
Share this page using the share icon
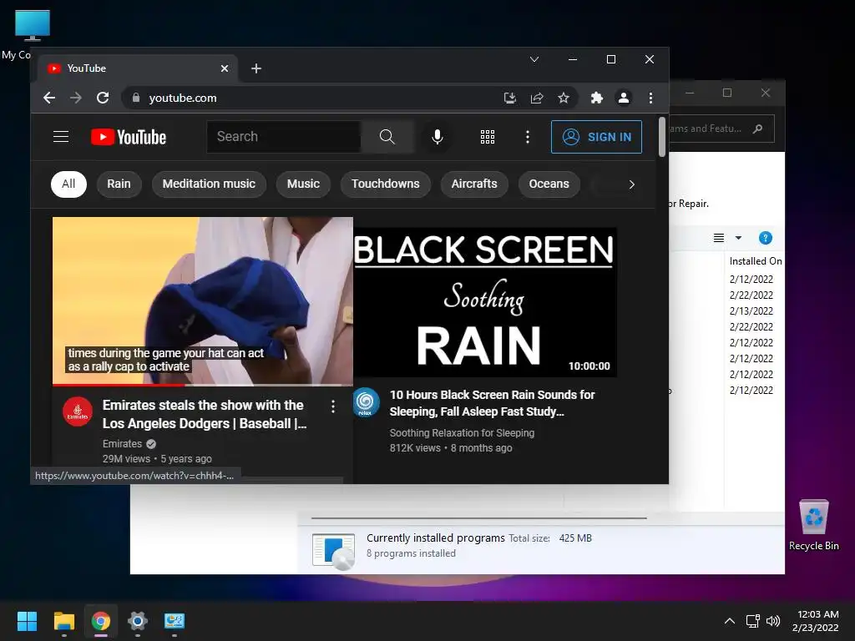537,98
